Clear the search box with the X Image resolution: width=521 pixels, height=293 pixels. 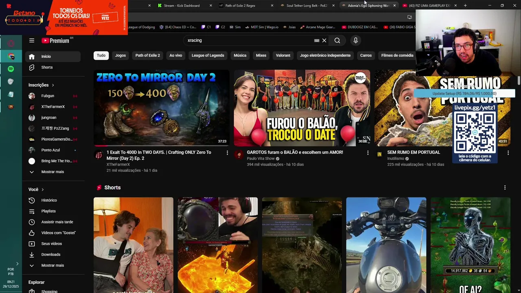(x=324, y=40)
